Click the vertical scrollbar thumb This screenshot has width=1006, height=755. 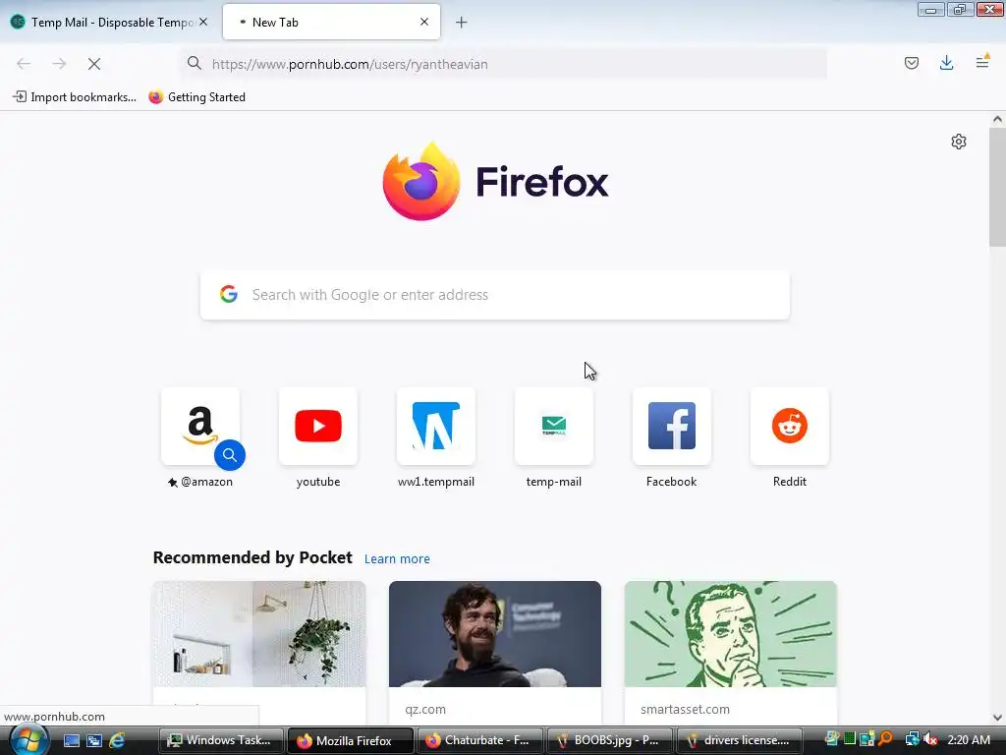coord(997,187)
